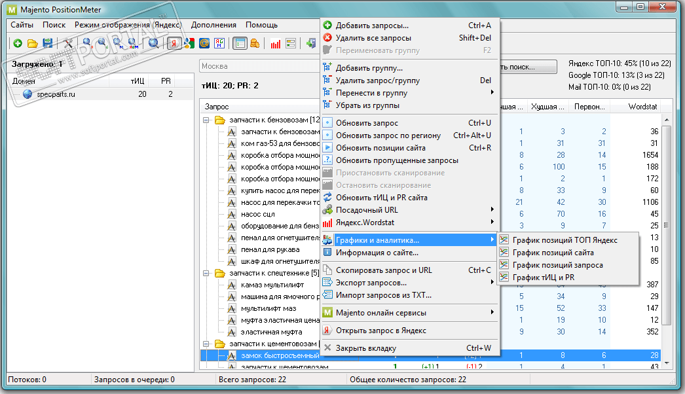Click Обновить позиции сайта
The image size is (685, 394).
tap(410, 148)
